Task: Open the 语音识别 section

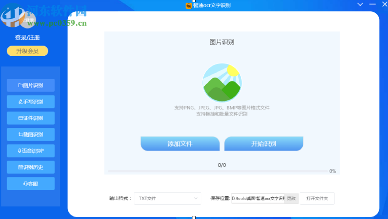Action: point(31,150)
